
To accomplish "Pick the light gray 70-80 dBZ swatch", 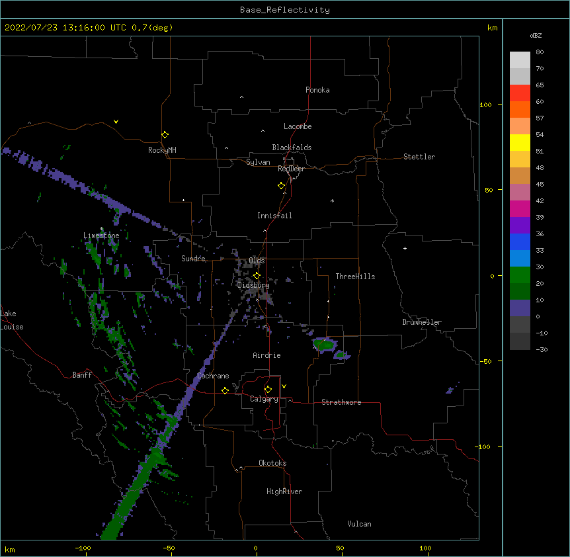I will [x=520, y=60].
